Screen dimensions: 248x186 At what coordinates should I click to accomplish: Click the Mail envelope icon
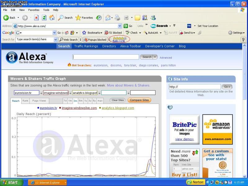108,18
